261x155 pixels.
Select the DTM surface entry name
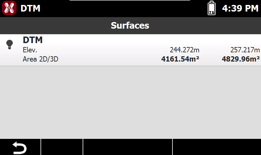pyautogui.click(x=33, y=40)
